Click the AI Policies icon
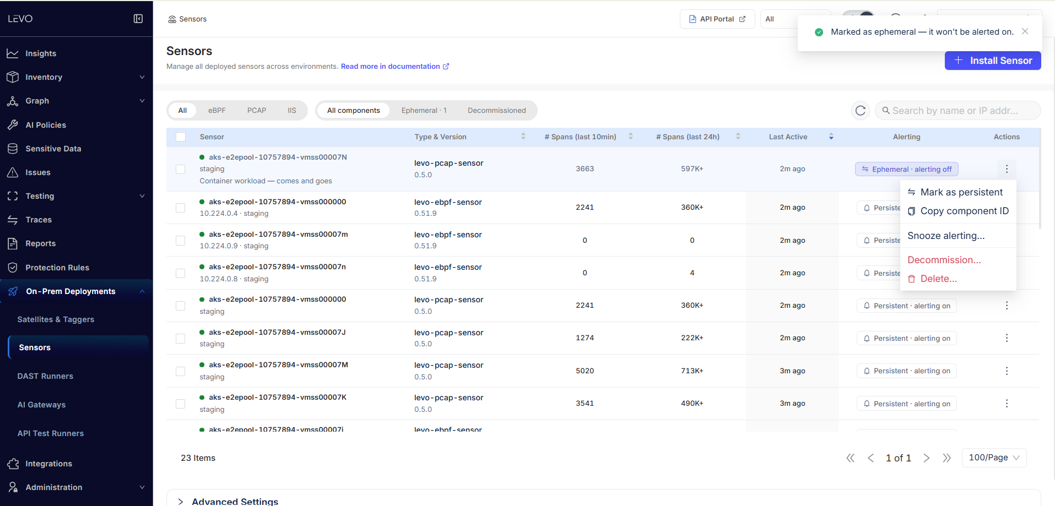The height and width of the screenshot is (506, 1055). coord(13,125)
